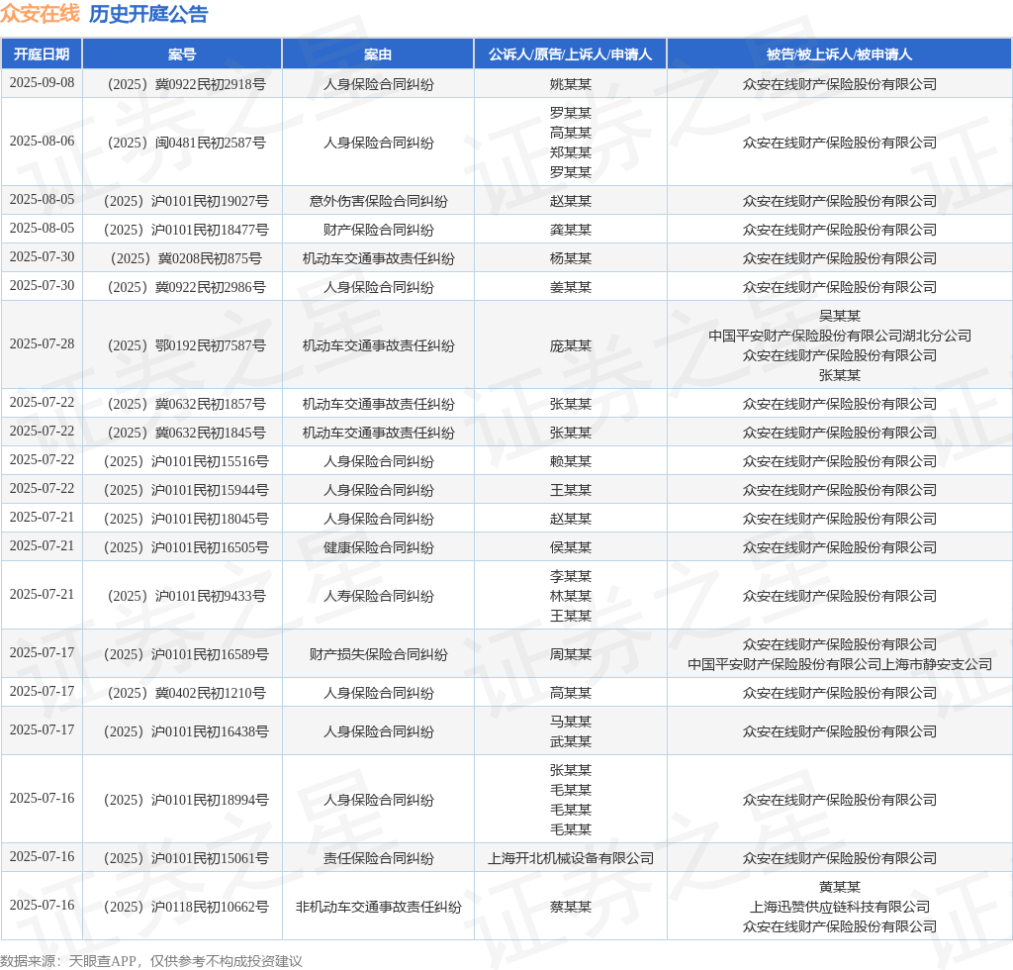Click plaintiff name 庞某某
Screen dimensions: 1013x970
click(x=571, y=345)
